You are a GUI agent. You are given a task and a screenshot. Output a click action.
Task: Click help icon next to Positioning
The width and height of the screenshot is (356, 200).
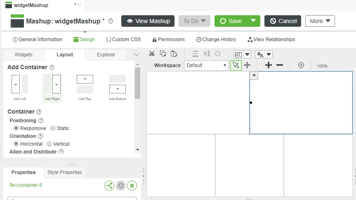pyautogui.click(x=41, y=121)
